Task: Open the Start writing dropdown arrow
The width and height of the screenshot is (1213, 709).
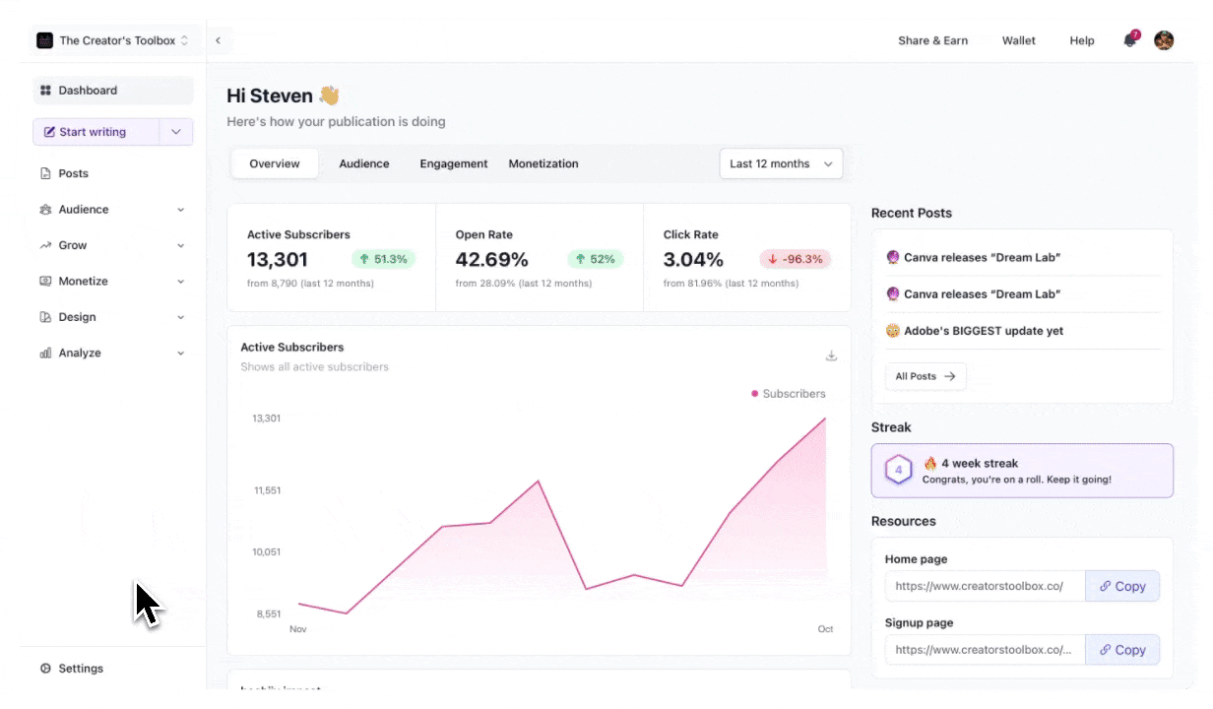Action: (x=175, y=132)
